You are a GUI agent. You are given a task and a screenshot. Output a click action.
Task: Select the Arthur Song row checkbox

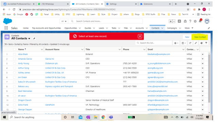15,68
